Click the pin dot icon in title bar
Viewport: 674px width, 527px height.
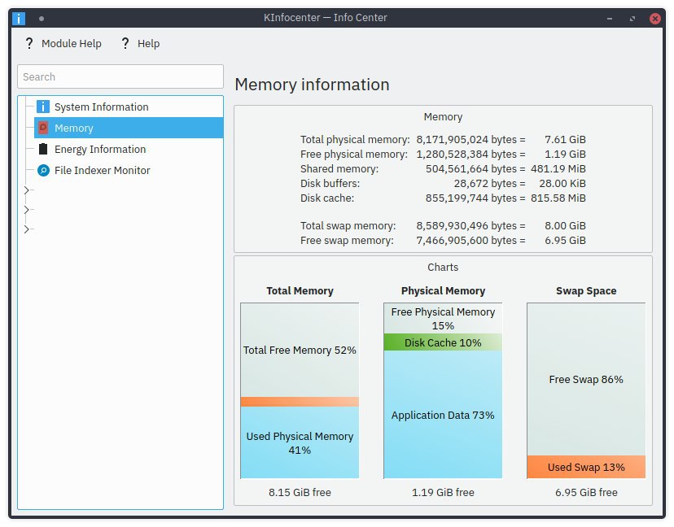(42, 19)
